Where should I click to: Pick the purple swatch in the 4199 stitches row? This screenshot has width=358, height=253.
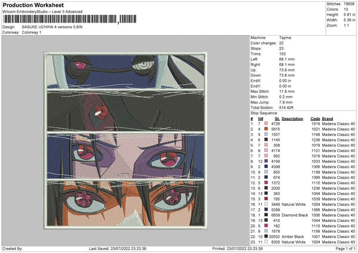point(266,162)
